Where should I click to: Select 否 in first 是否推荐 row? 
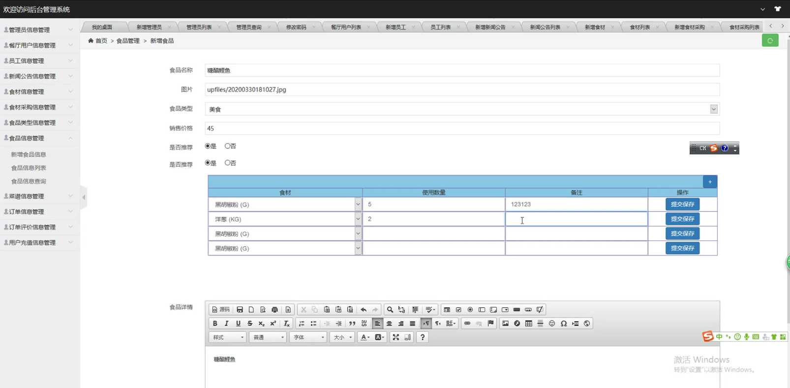pyautogui.click(x=227, y=146)
